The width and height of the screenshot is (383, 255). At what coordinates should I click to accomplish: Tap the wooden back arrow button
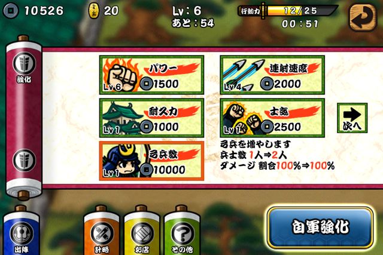[x=363, y=17]
